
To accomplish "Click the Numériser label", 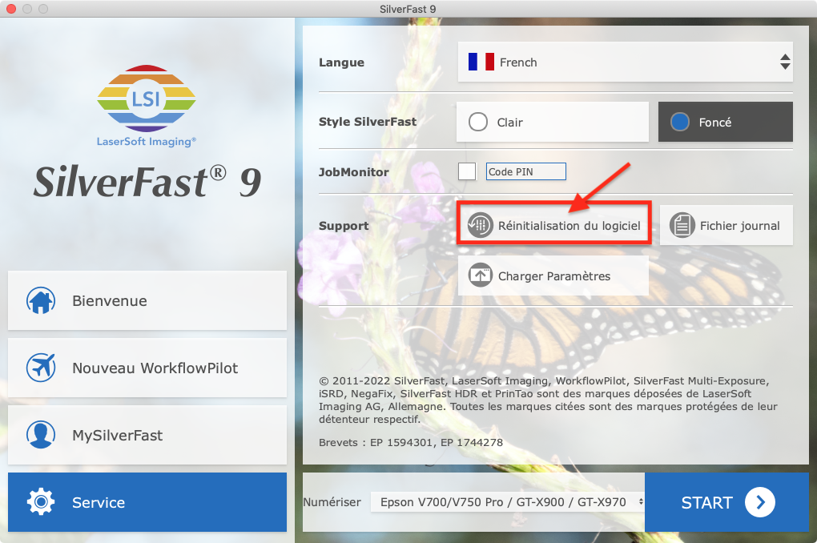I will click(332, 502).
